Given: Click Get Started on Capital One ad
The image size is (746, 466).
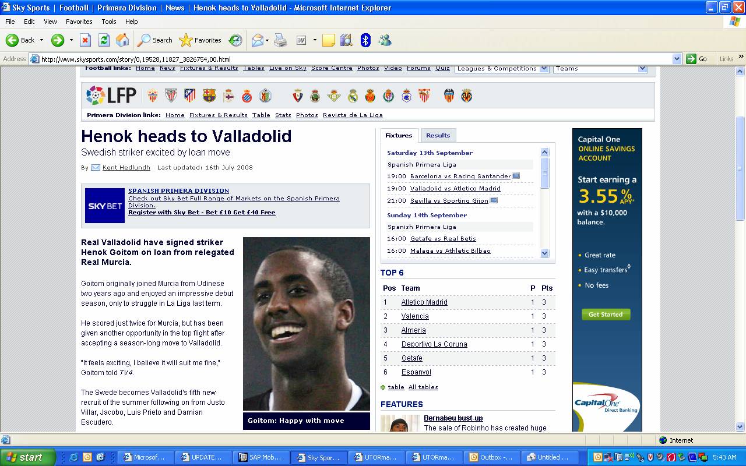Looking at the screenshot, I should [606, 315].
